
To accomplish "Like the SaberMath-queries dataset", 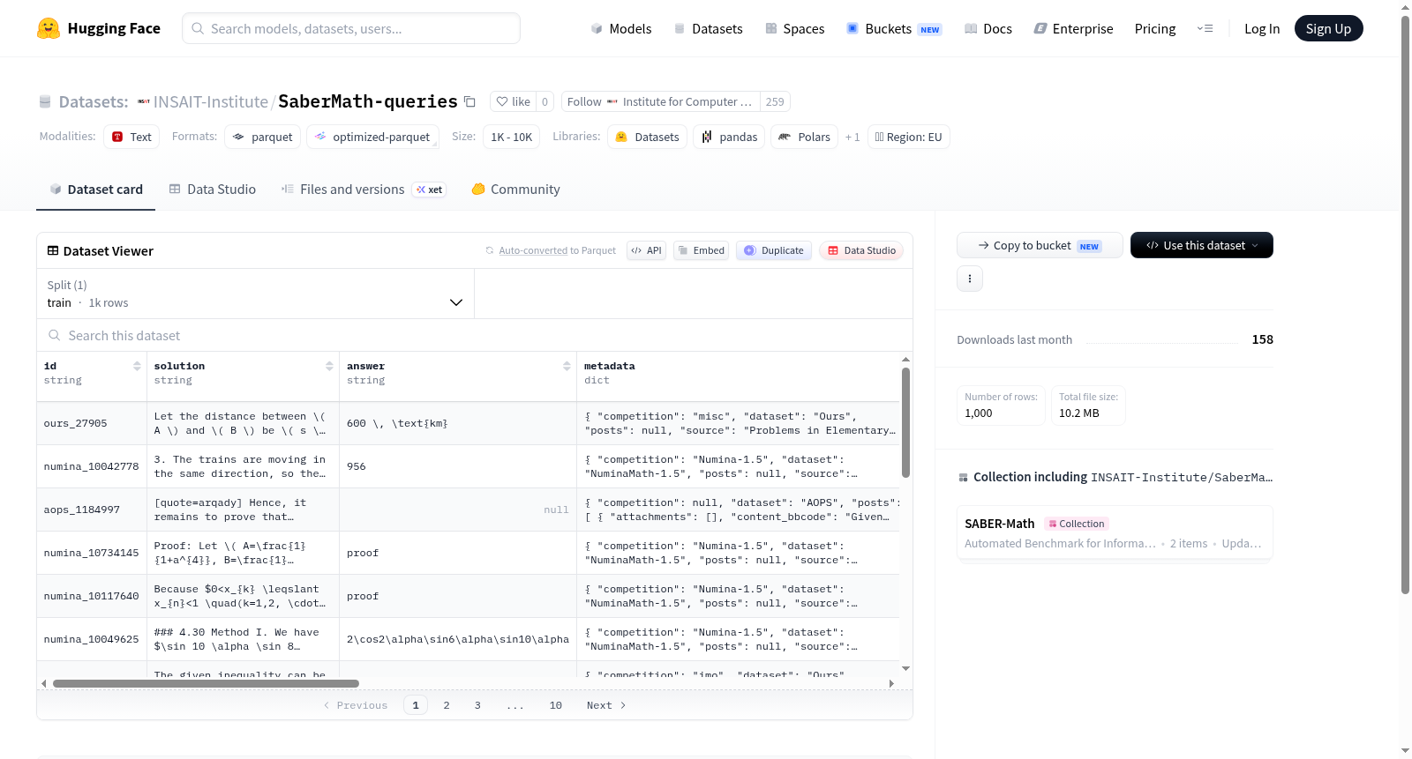I will coord(513,101).
